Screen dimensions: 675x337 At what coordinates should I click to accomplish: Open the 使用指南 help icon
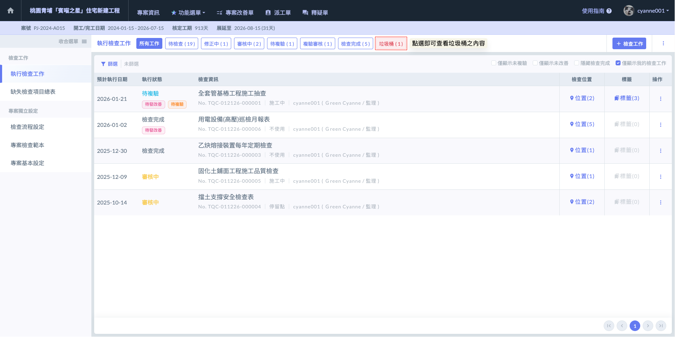tap(609, 11)
